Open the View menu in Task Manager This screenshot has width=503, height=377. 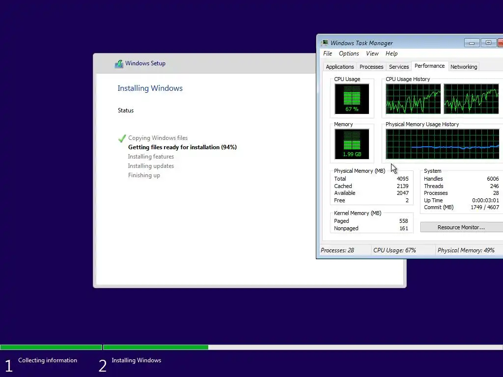(372, 54)
